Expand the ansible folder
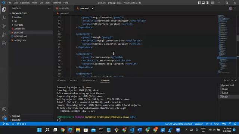Viewport: 239px width, 134px height. (x=18, y=17)
